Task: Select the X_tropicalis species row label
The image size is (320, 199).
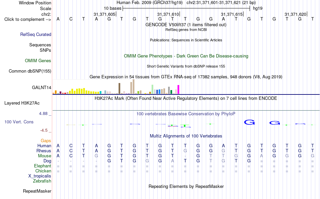Action: pos(40,176)
